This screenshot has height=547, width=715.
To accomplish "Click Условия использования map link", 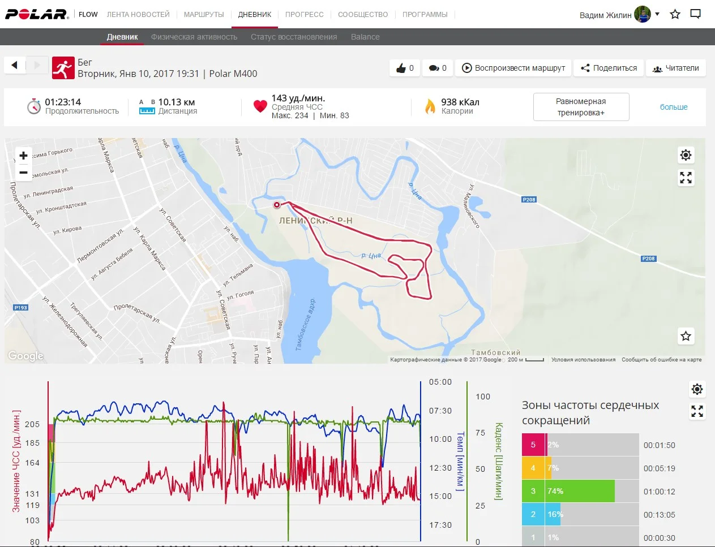I will click(583, 360).
